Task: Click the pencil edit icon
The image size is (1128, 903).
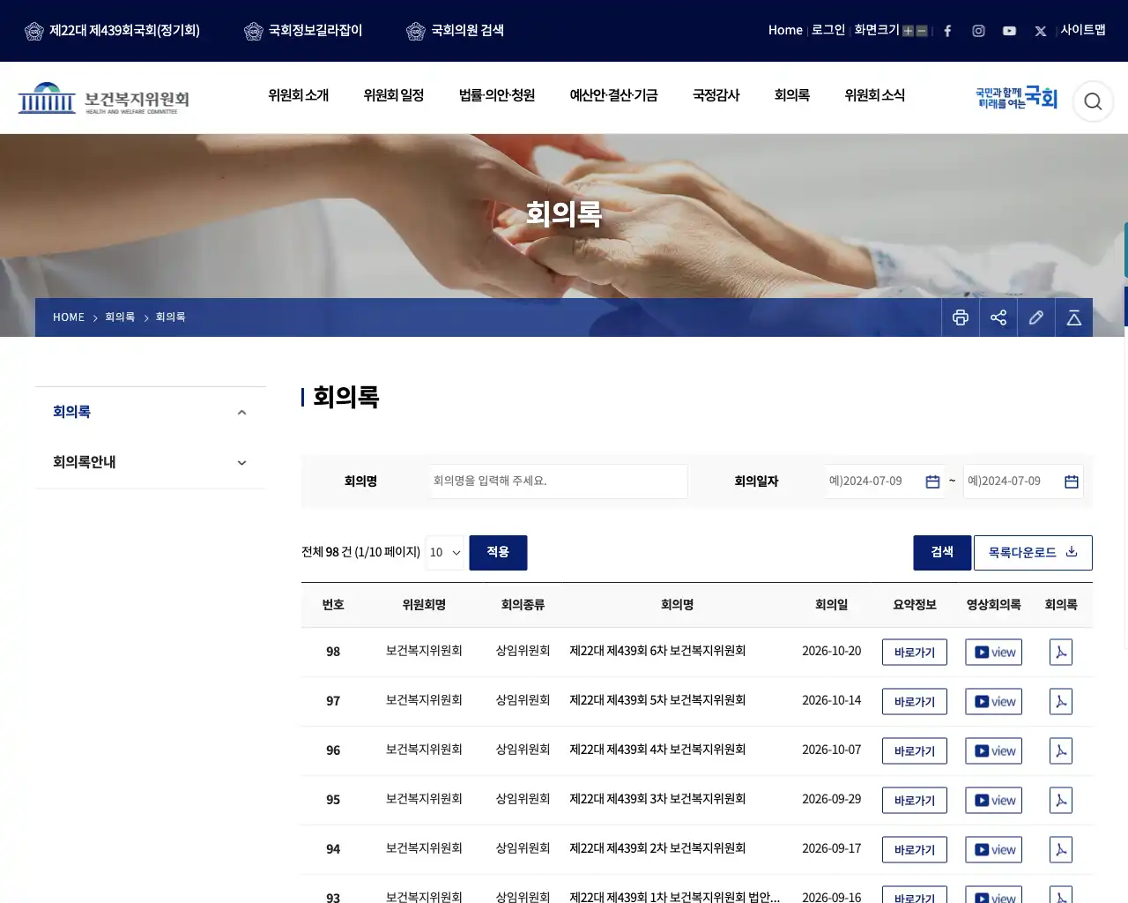Action: click(x=1036, y=317)
